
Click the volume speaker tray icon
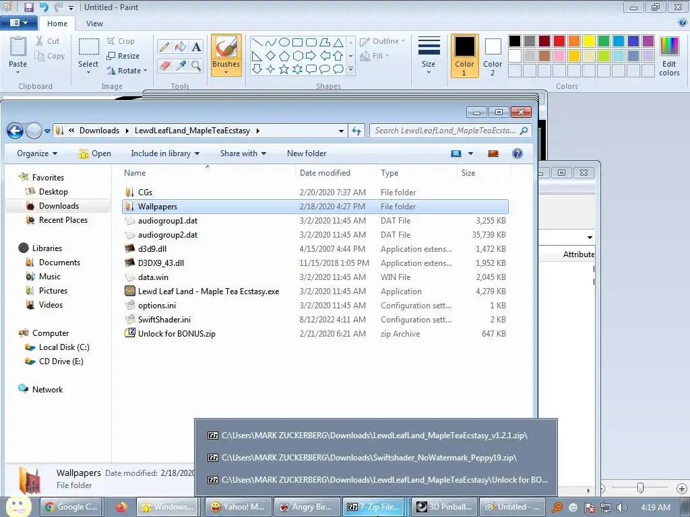click(x=622, y=508)
